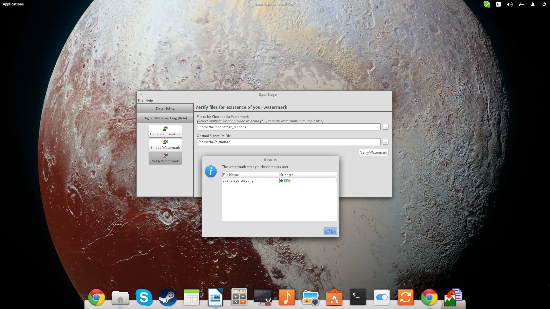This screenshot has height=309, width=550.
Task: Click the file-to-check path input field
Action: (x=289, y=127)
